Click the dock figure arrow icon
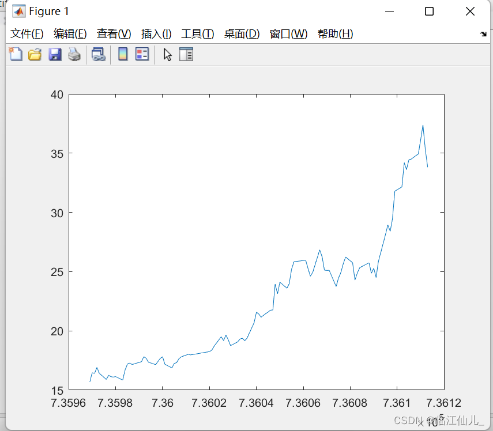This screenshot has width=493, height=431. click(483, 34)
